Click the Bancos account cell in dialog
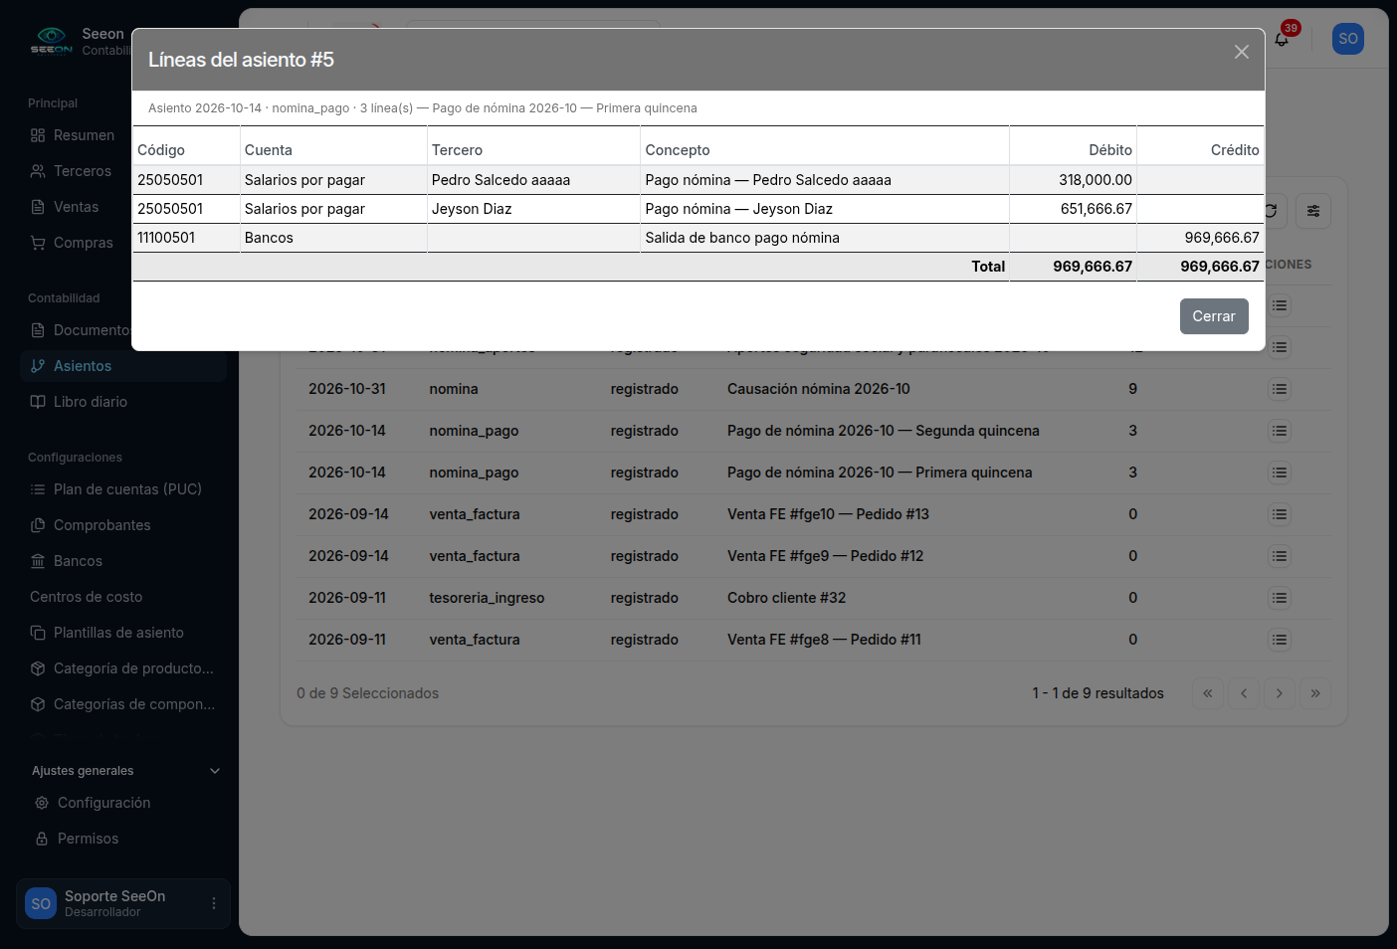This screenshot has width=1397, height=949. click(x=333, y=238)
